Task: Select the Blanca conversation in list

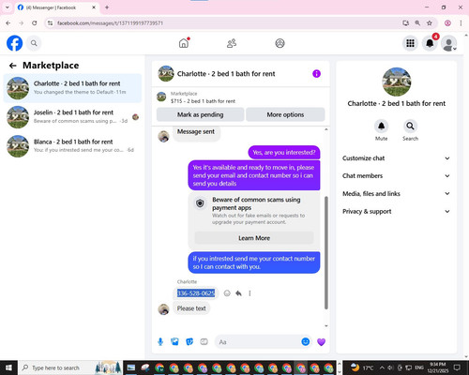Action: click(x=72, y=146)
